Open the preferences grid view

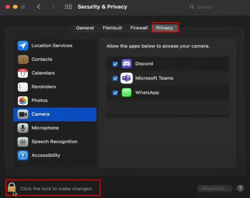click(x=68, y=7)
